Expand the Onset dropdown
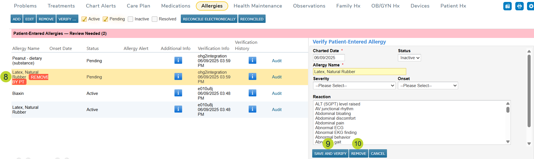This screenshot has height=159, width=534. (428, 86)
